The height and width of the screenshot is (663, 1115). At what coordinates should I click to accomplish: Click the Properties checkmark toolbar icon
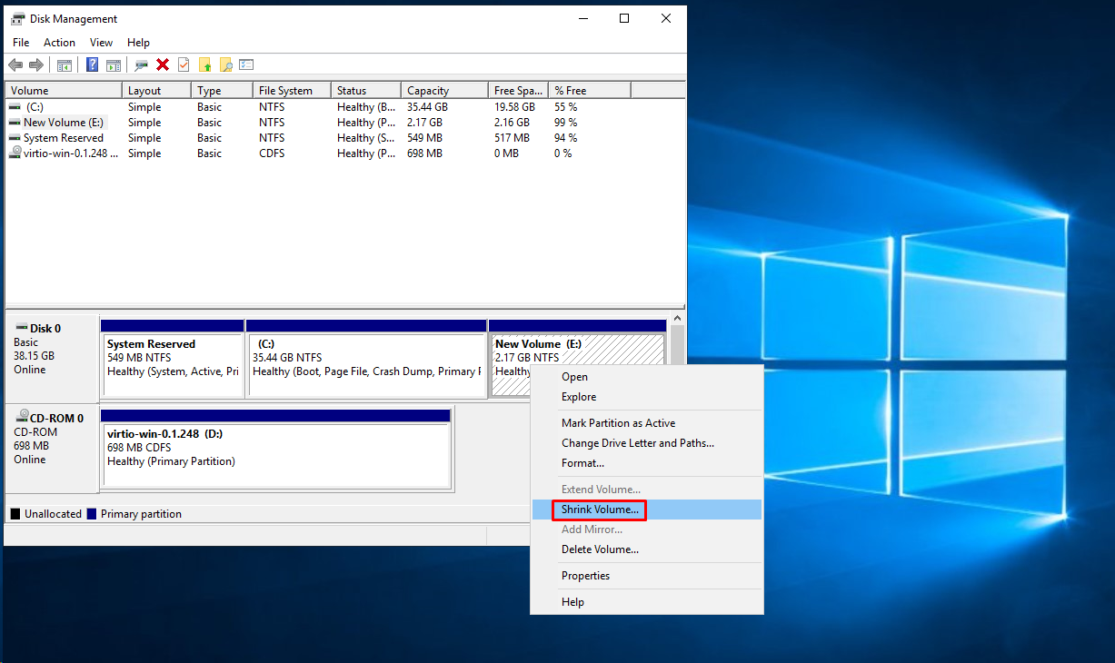(x=183, y=64)
